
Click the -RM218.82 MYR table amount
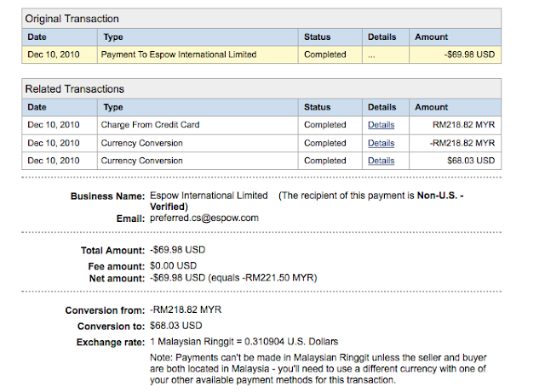pos(462,143)
